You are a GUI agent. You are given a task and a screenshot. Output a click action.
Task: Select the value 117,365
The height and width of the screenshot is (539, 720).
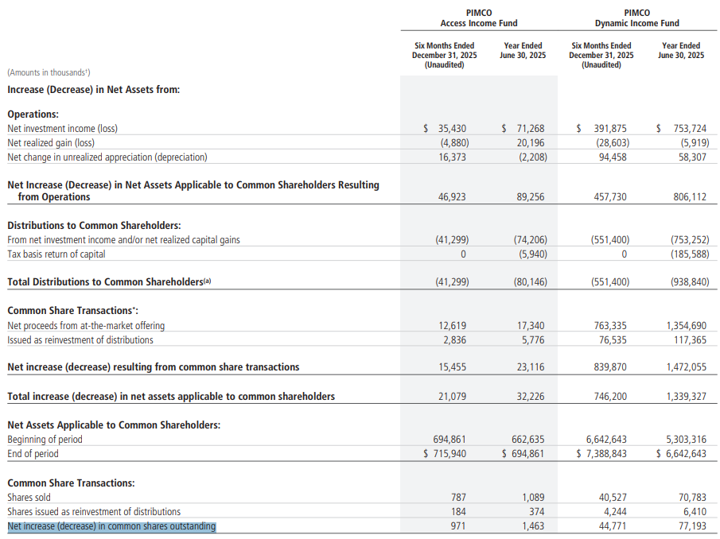point(690,340)
